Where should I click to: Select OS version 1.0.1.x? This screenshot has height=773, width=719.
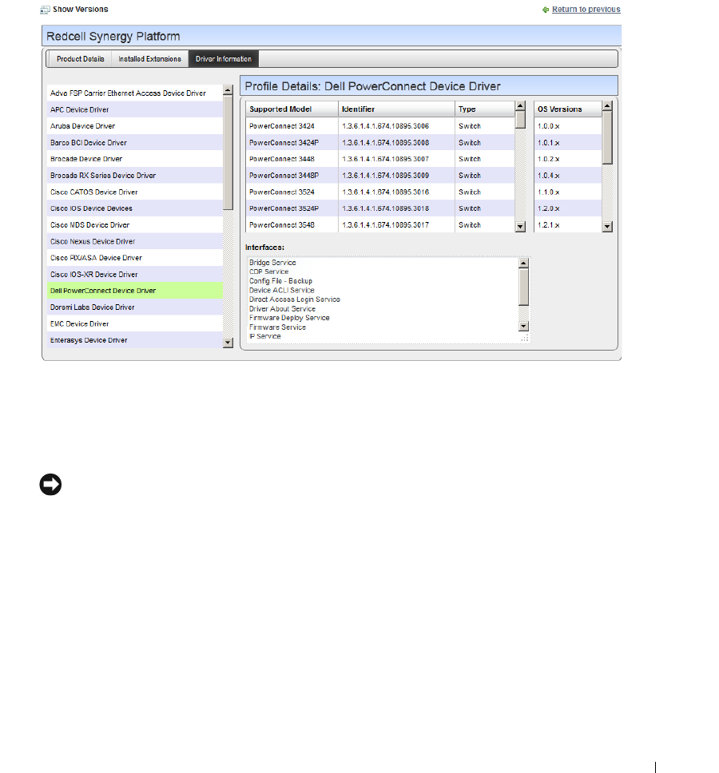[568, 142]
